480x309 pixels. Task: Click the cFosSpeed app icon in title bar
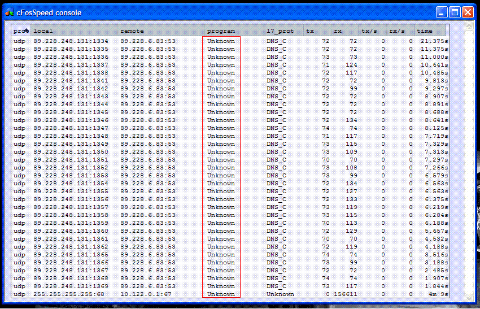(x=10, y=12)
